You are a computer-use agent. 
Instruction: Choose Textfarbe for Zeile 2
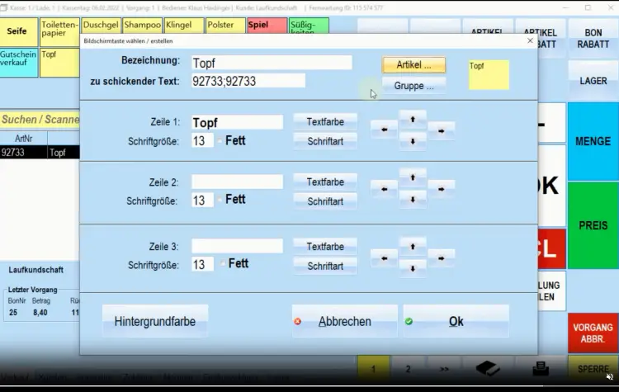[325, 182]
